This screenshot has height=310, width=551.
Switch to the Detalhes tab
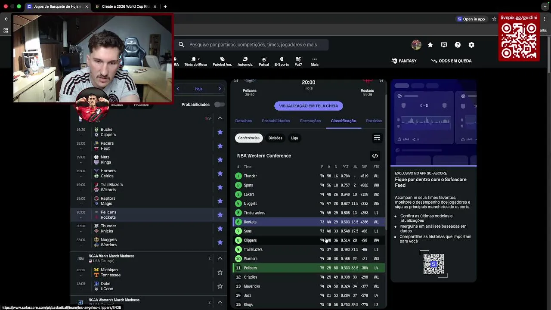(x=244, y=121)
